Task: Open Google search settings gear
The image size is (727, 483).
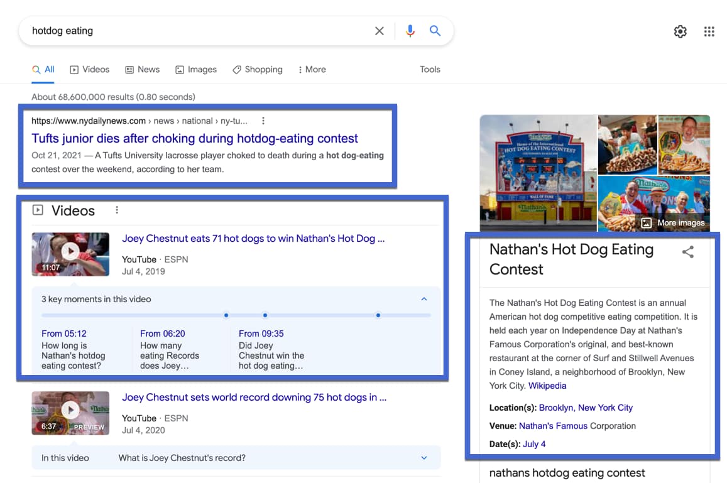Action: coord(680,31)
